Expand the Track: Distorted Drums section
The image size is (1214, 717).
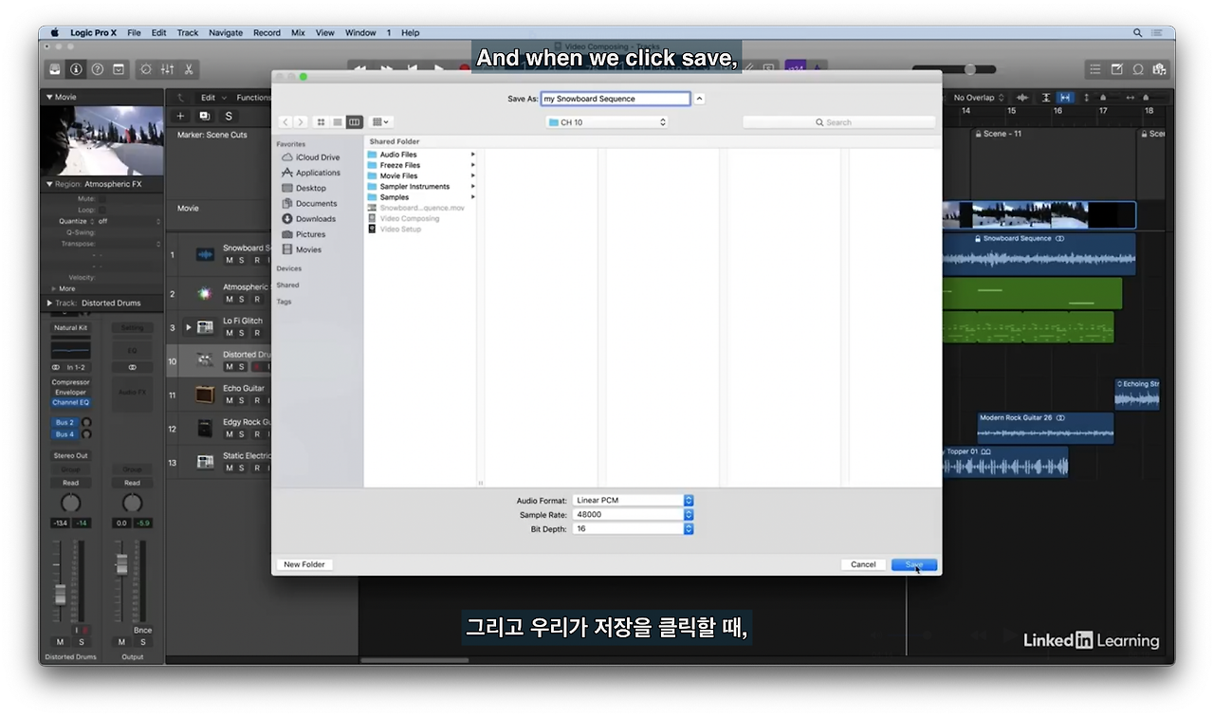[49, 303]
